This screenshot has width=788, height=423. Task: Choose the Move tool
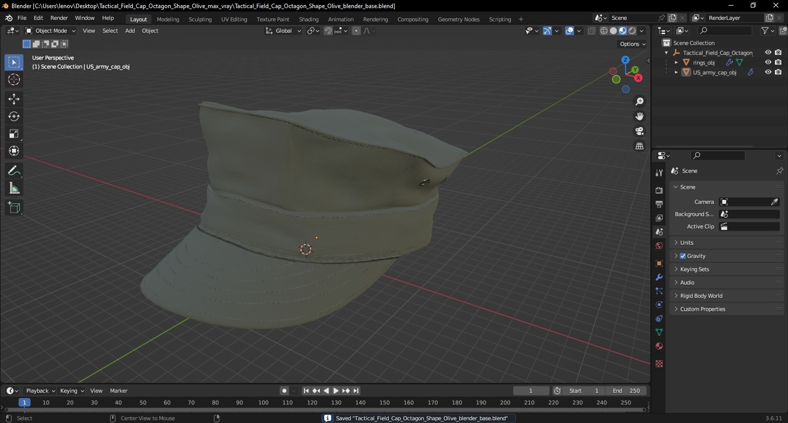click(x=14, y=99)
